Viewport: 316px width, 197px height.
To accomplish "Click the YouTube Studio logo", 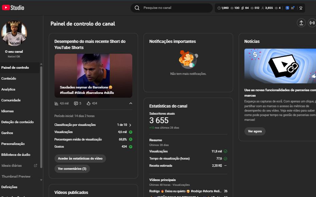I will point(13,7).
